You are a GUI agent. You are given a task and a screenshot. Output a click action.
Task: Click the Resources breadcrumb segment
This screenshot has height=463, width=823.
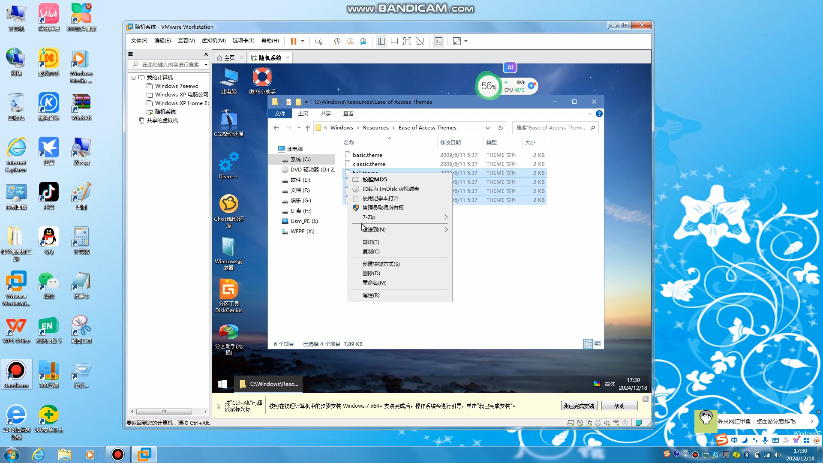click(375, 128)
